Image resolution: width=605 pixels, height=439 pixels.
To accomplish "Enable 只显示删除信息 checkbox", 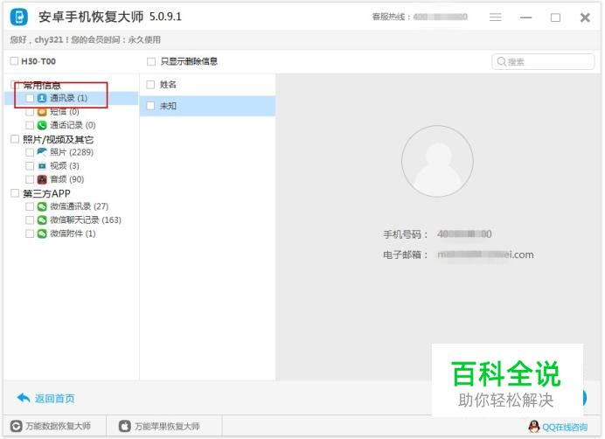I will coord(151,61).
